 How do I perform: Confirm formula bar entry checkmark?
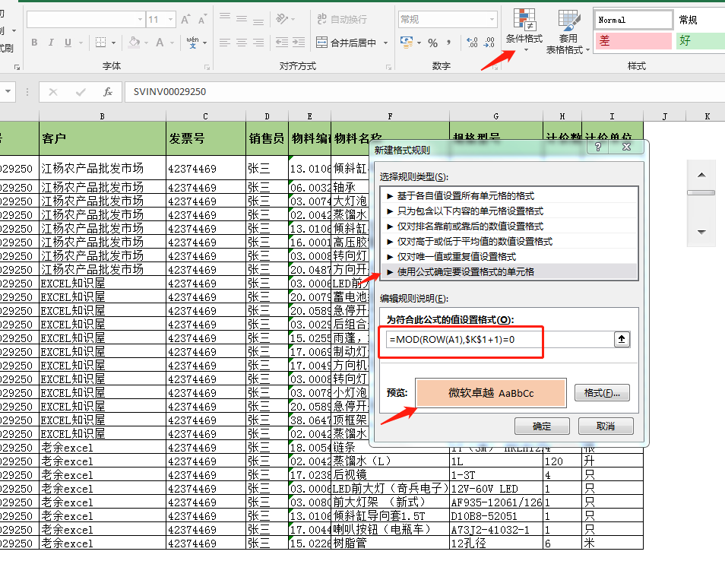pos(81,92)
